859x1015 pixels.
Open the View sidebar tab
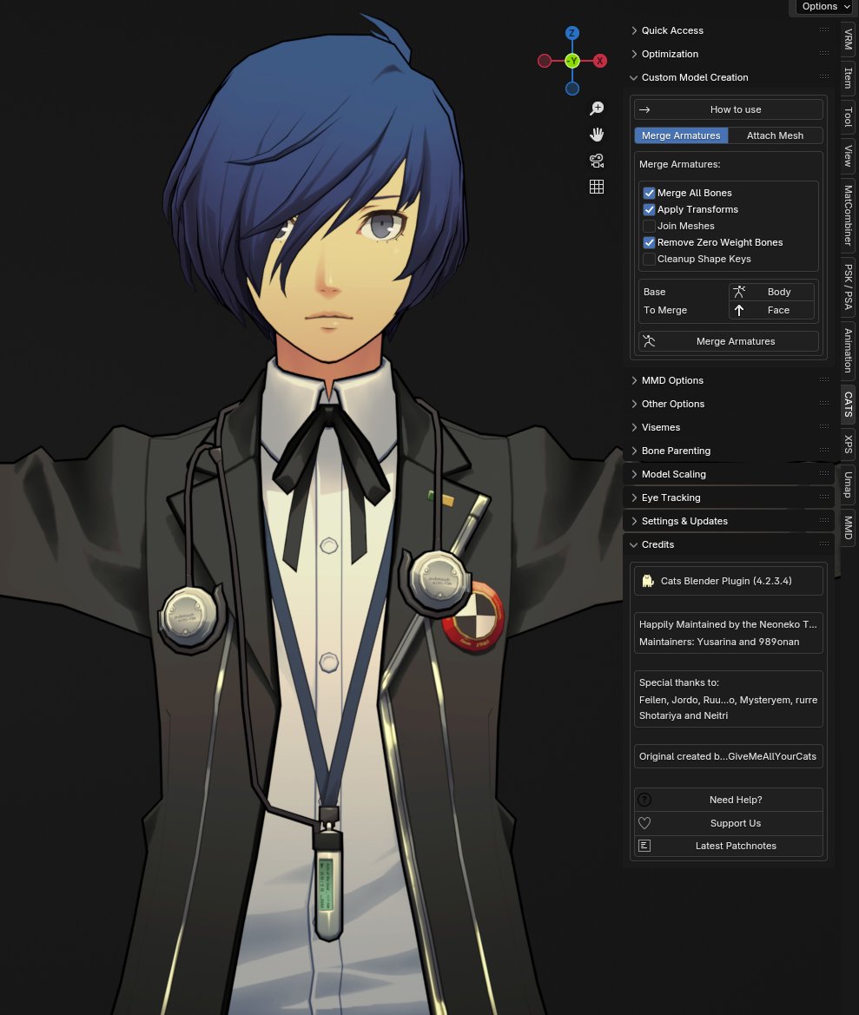848,156
